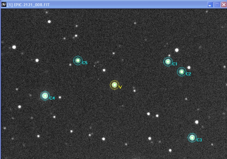The width and height of the screenshot is (227, 159).
Task: Click the cyan C1 label text
Action: (175, 64)
